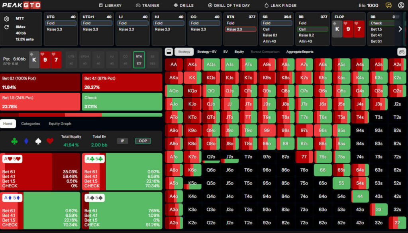Click the refresh icon below the gear
408x233 pixels.
point(6,27)
